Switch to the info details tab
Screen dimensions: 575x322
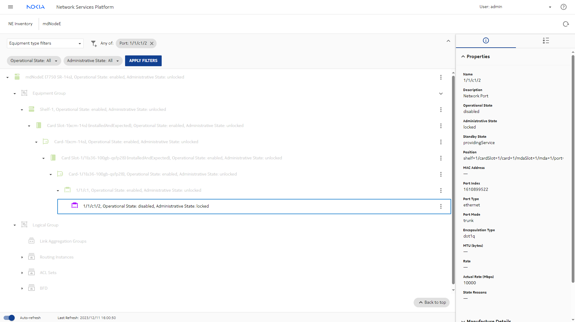486,41
